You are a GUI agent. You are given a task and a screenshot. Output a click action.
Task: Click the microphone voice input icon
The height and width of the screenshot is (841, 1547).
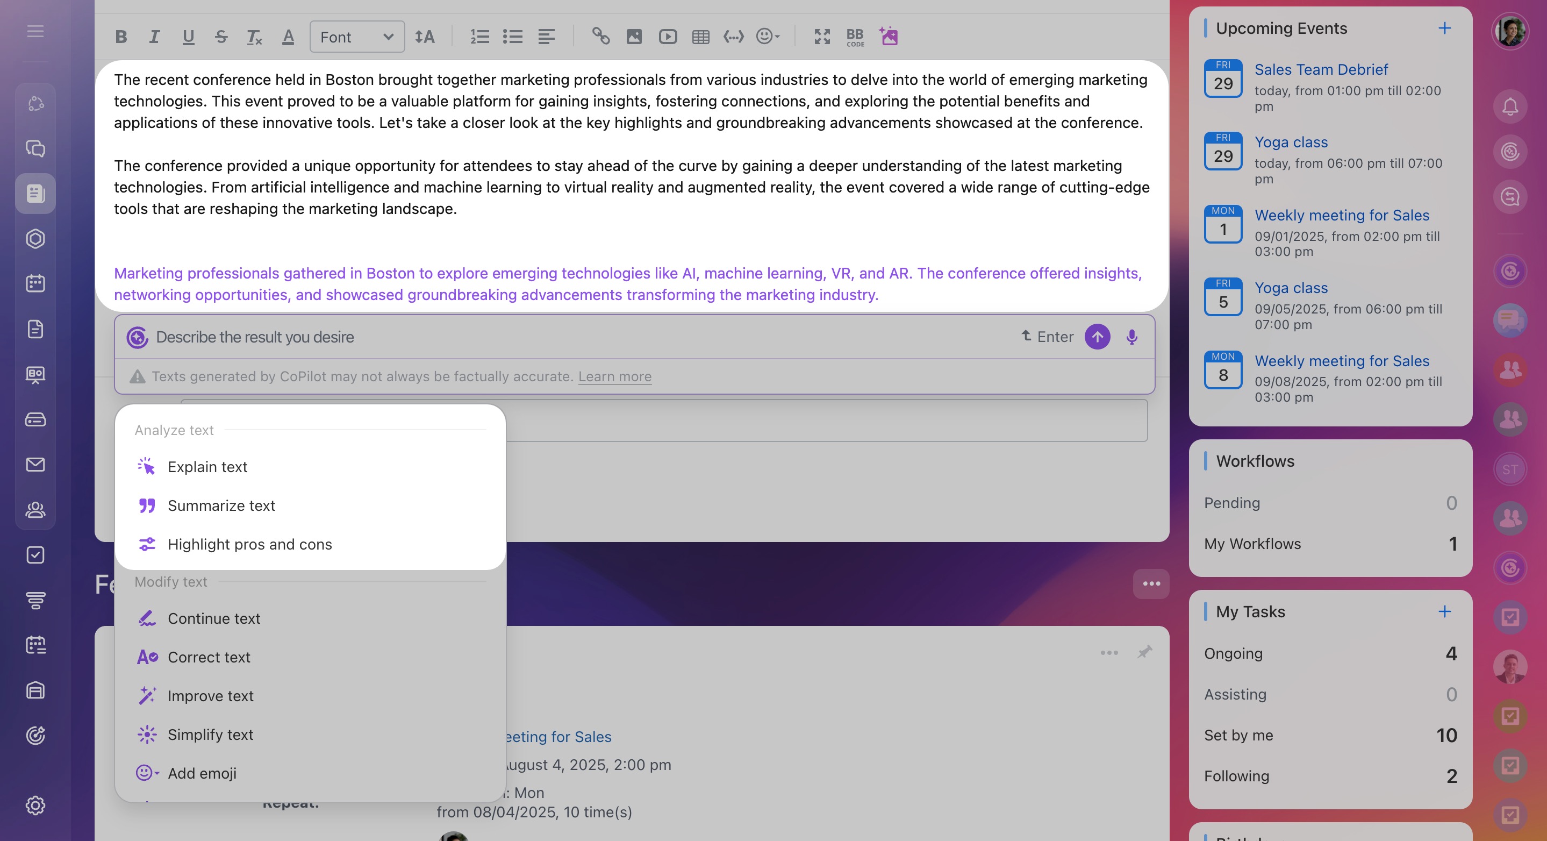pos(1131,337)
